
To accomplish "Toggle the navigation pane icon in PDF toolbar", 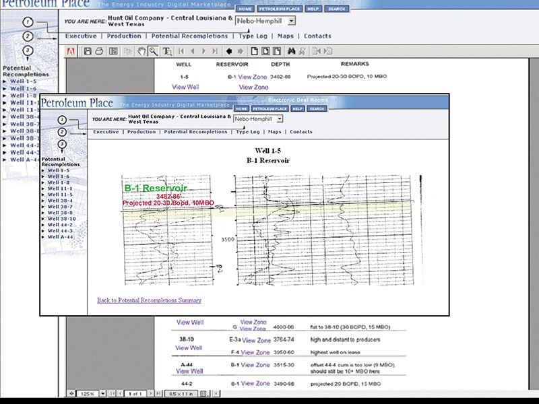I will pyautogui.click(x=113, y=51).
